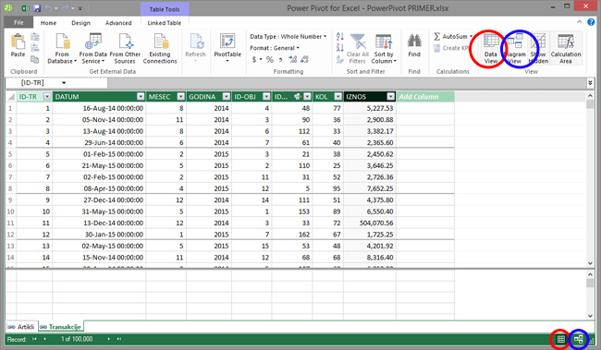The height and width of the screenshot is (350, 601).
Task: Select cell with IZNOS value 504,070.56
Action: pyautogui.click(x=370, y=223)
